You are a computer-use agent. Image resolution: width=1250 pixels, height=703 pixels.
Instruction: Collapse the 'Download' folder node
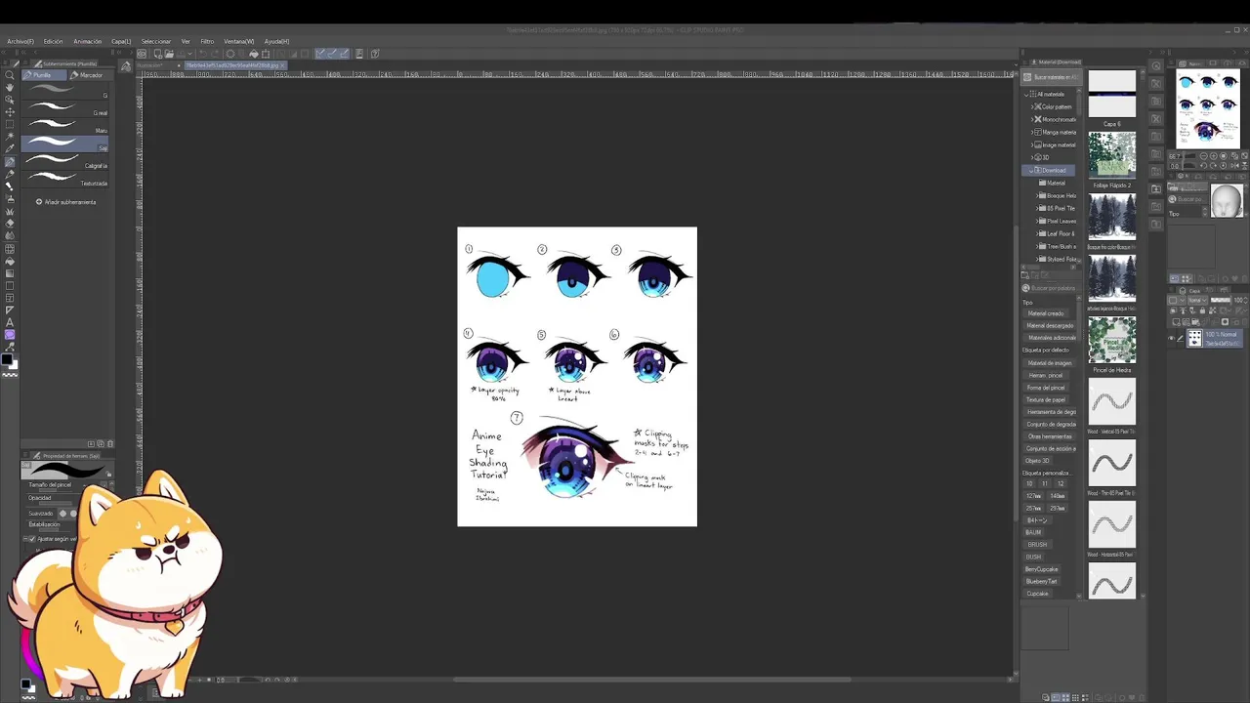(1030, 170)
